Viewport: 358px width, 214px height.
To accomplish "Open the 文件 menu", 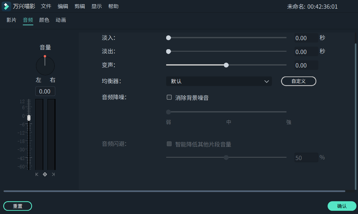I will click(x=46, y=6).
